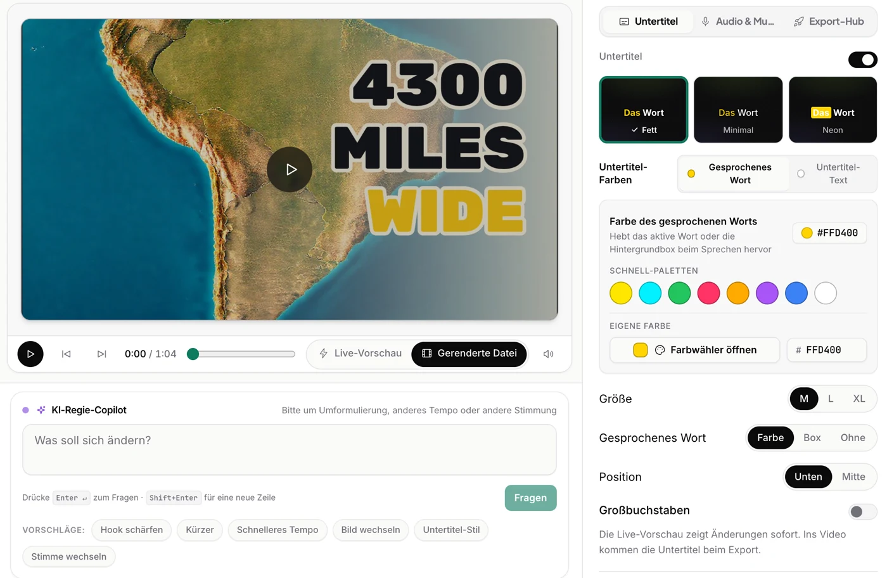
Task: Toggle the volume speaker icon
Action: coord(549,354)
